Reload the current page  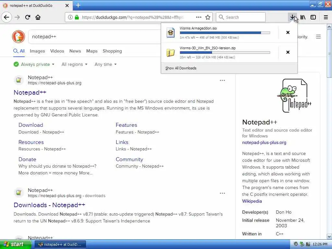[x=28, y=17]
